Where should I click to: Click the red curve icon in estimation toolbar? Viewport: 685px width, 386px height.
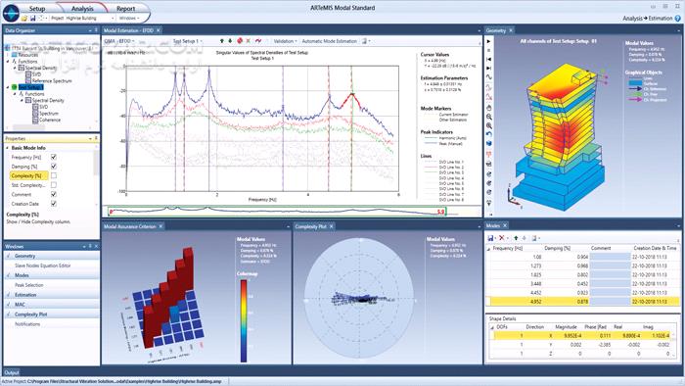pos(258,41)
